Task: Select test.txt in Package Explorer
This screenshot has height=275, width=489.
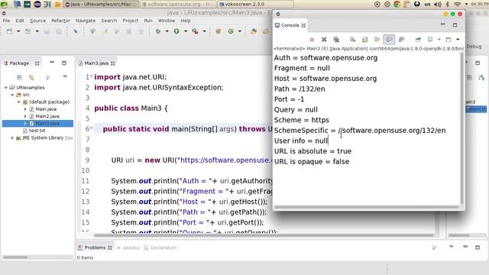Action: pyautogui.click(x=37, y=131)
